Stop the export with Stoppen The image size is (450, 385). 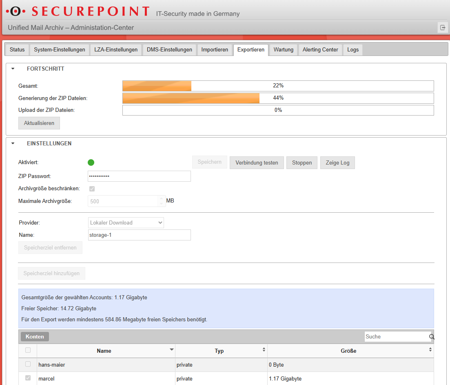click(302, 163)
